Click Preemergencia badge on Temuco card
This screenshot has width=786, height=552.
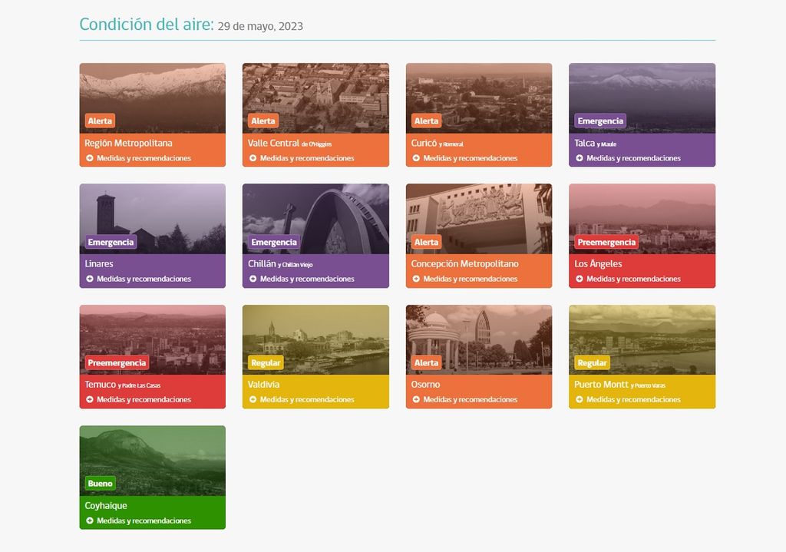click(x=117, y=362)
